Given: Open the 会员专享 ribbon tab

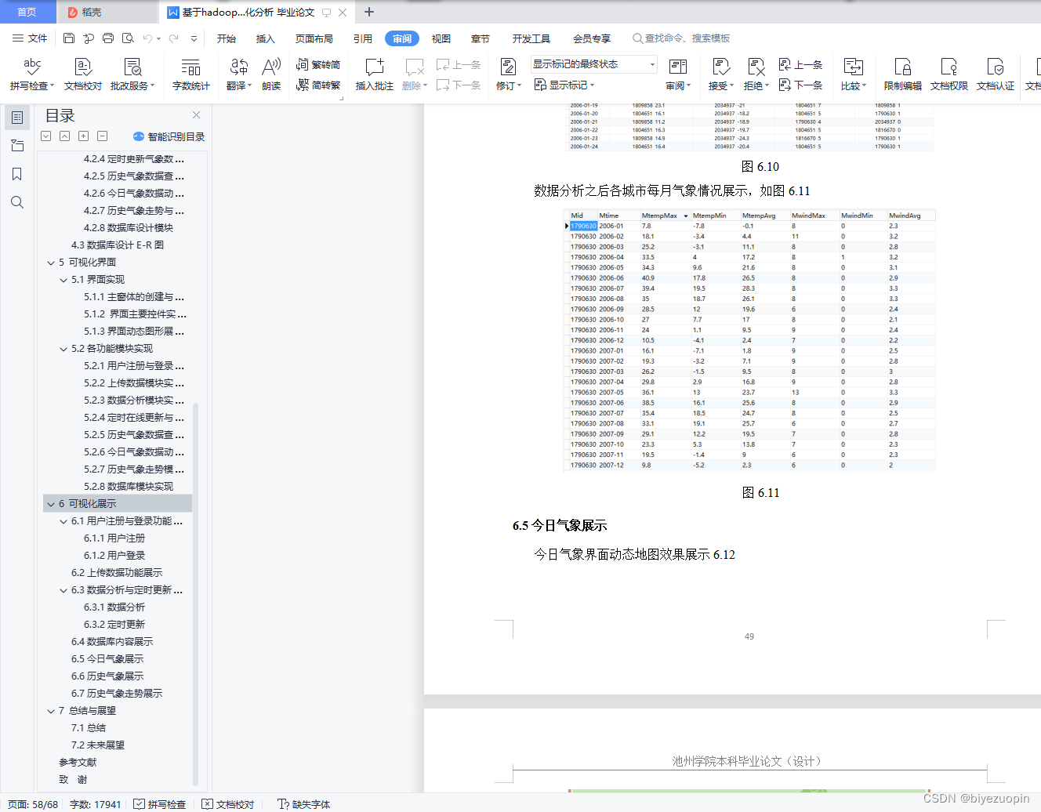Looking at the screenshot, I should coord(592,38).
